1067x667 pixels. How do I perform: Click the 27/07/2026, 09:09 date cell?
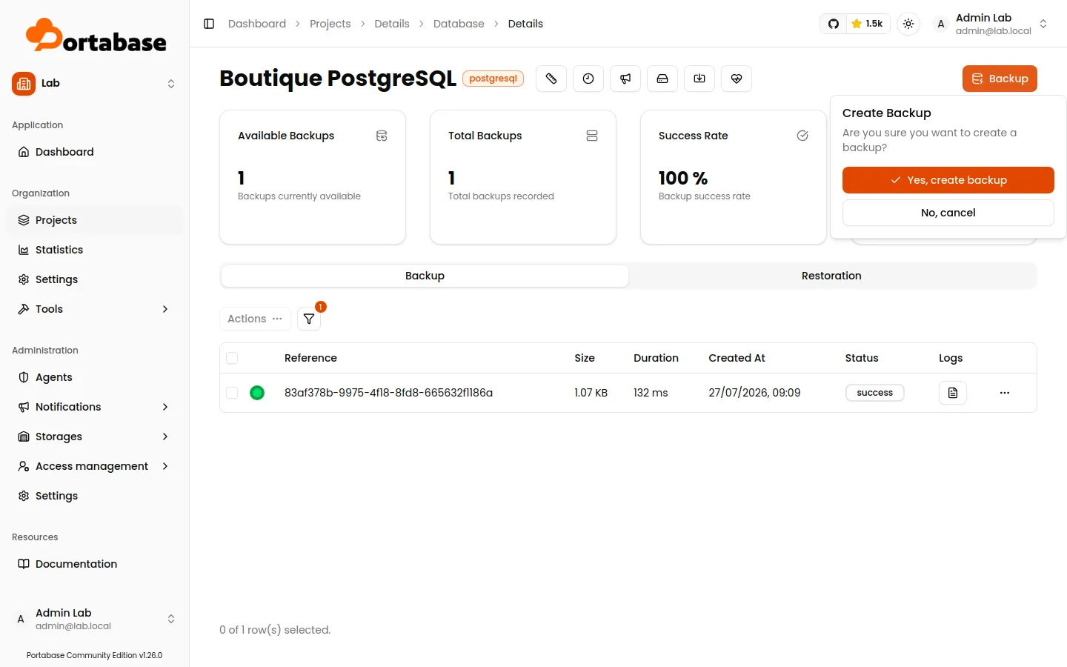click(754, 393)
